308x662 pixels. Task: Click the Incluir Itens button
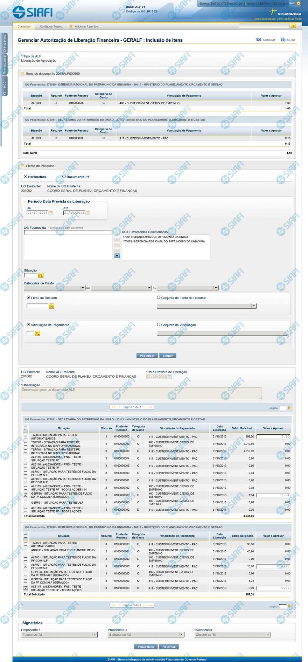[x=146, y=647]
